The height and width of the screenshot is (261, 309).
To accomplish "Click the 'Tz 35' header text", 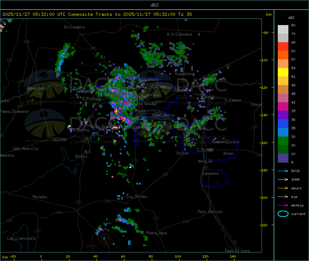I will pos(185,14).
